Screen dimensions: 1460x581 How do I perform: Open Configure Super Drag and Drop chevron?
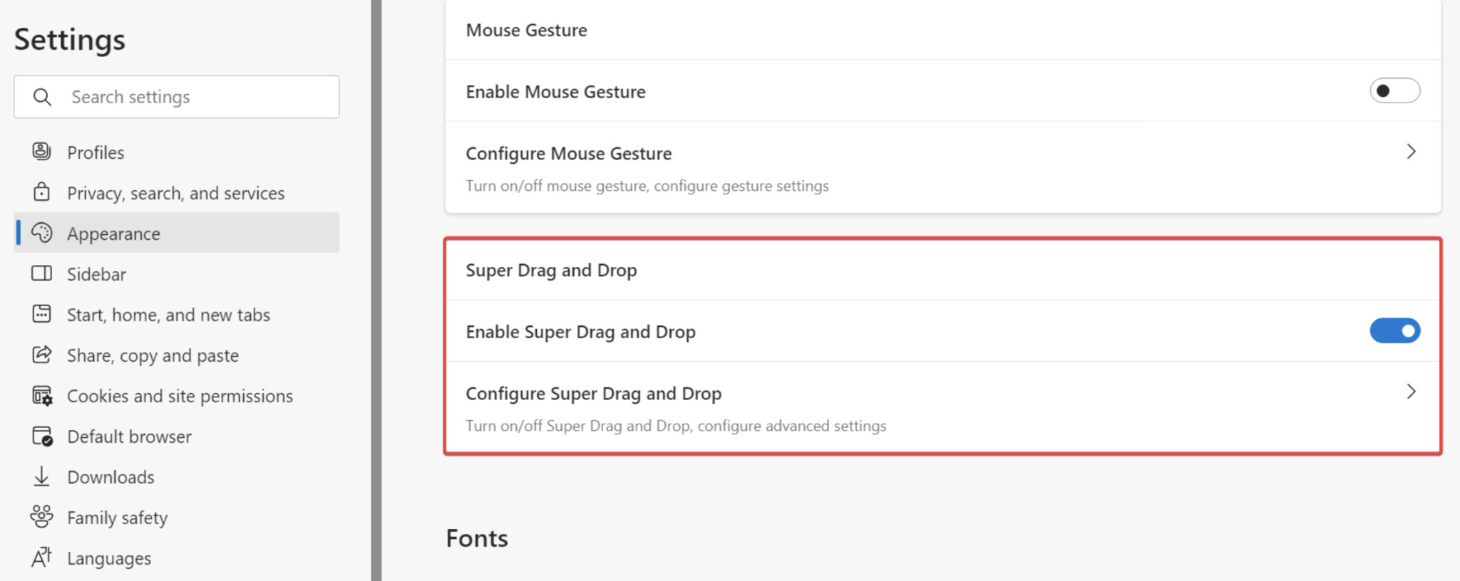click(1411, 392)
